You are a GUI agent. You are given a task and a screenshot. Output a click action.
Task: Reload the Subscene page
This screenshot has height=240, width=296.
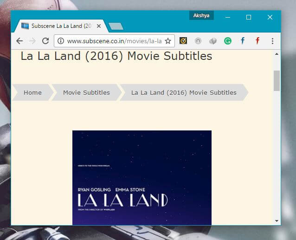45,41
